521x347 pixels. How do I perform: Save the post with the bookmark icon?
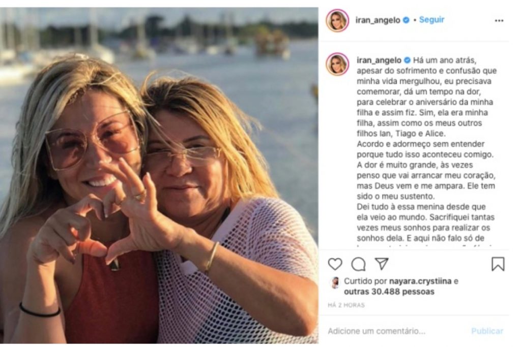[x=498, y=264]
